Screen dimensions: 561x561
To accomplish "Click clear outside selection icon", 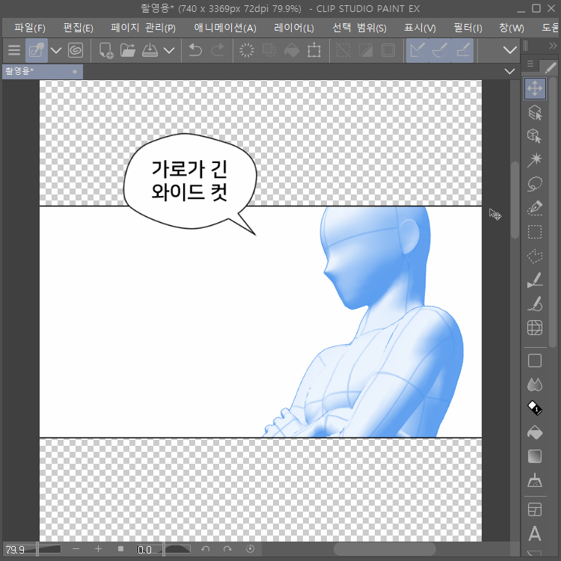I will tap(269, 50).
